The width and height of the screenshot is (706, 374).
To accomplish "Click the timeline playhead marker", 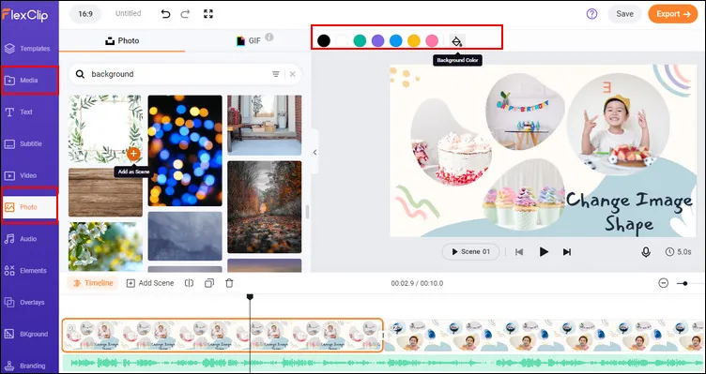I will [250, 297].
